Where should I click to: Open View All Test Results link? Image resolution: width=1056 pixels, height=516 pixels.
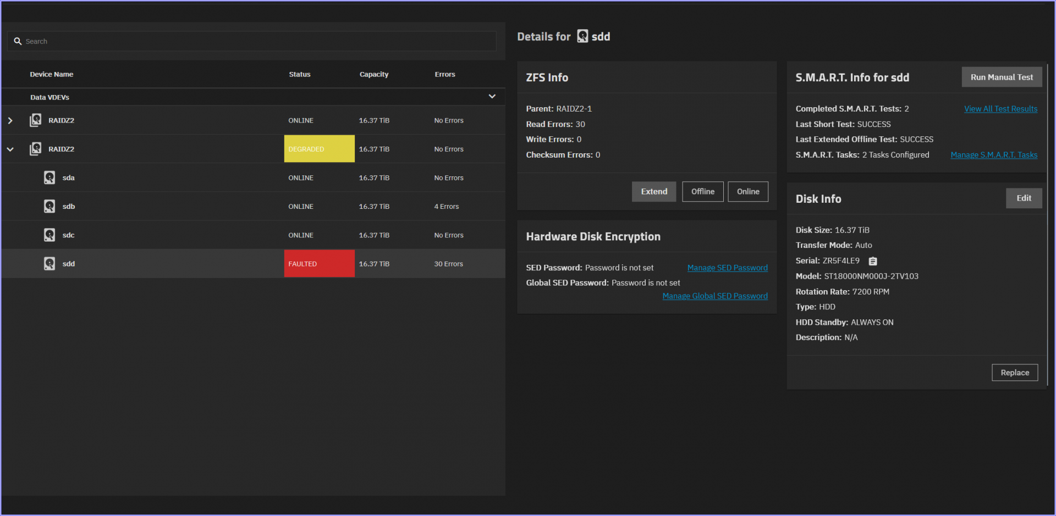(1000, 109)
